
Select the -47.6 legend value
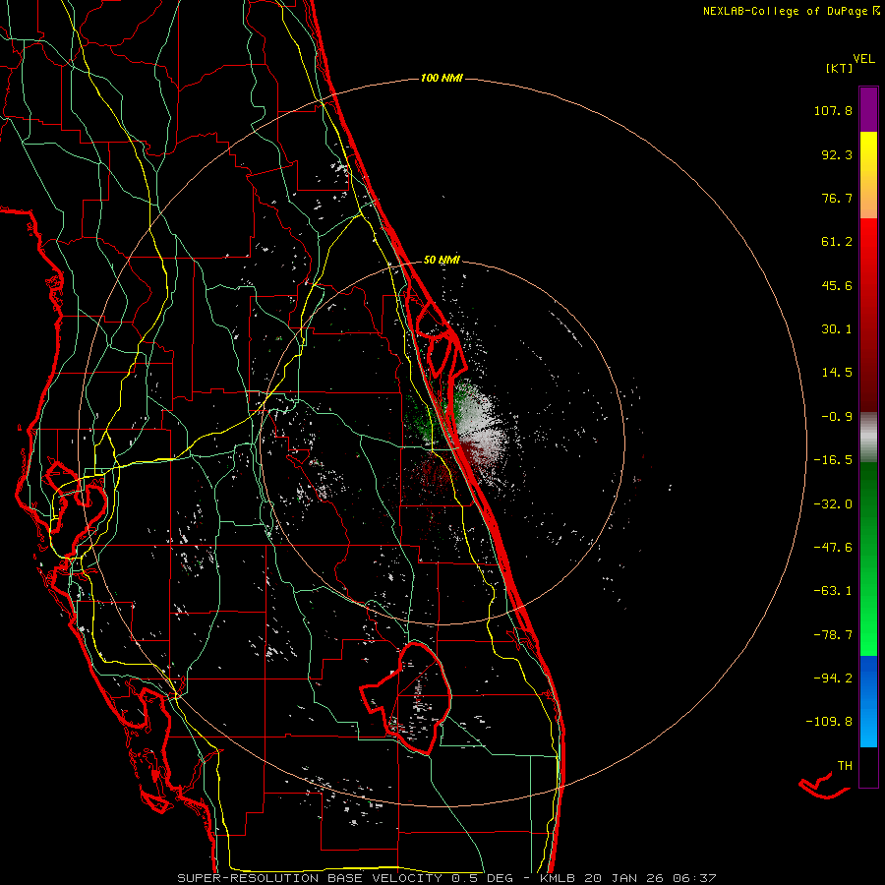pos(833,548)
